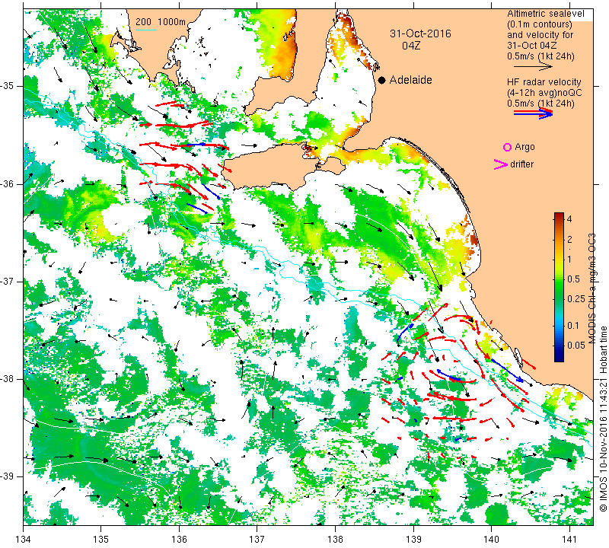Click the 'Altimetric sealevel' legend heading
The width and height of the screenshot is (609, 548).
tap(545, 14)
